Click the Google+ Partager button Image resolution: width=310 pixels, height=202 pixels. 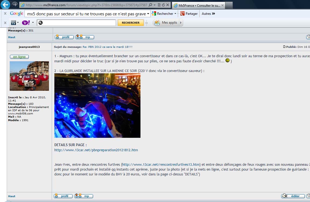[x=189, y=14]
